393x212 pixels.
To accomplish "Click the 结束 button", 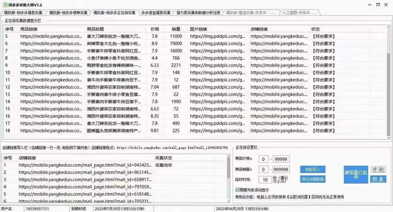I will click(378, 179).
